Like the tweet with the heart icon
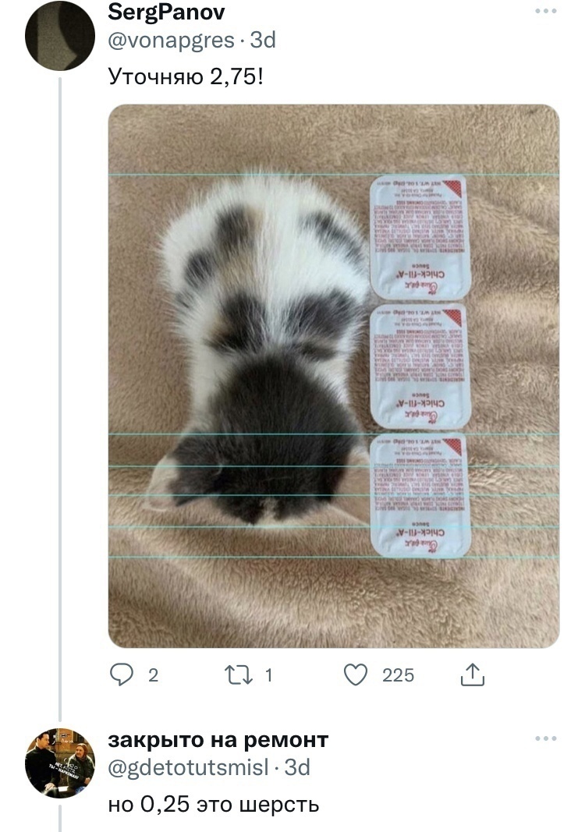The width and height of the screenshot is (585, 832). tap(356, 675)
